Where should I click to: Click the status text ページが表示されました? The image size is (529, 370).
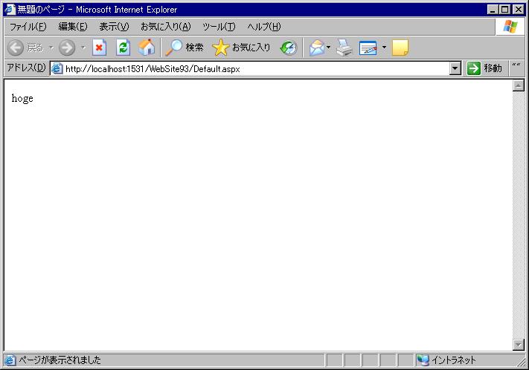[60, 360]
